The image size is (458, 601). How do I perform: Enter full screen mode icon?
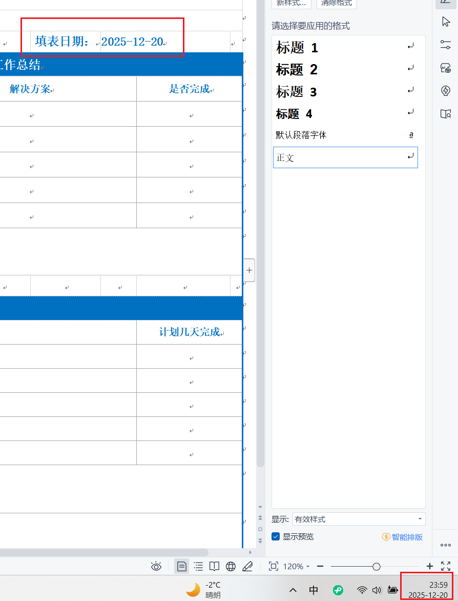pos(446,566)
